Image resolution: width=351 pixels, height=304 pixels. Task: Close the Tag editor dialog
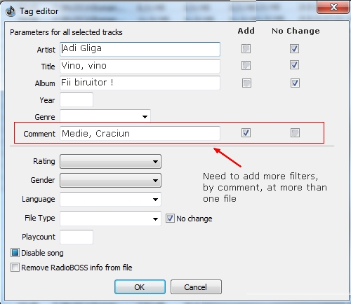(333, 7)
